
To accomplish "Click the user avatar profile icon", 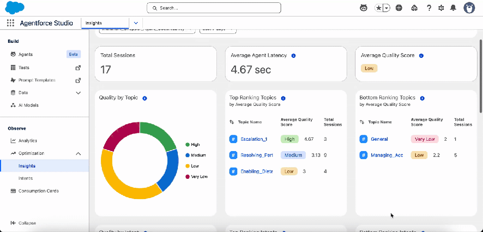I will click(x=469, y=8).
